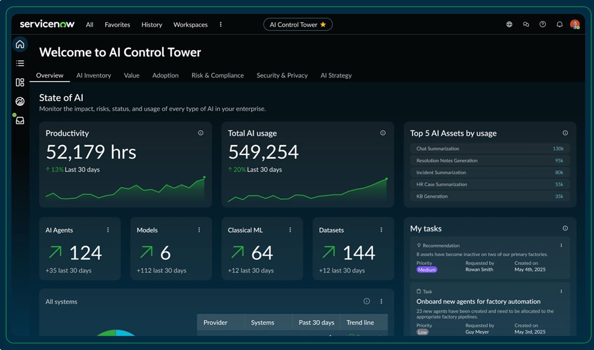Open the three-dot menu on AI Agents card
Viewport: 594px width, 350px height.
(108, 230)
